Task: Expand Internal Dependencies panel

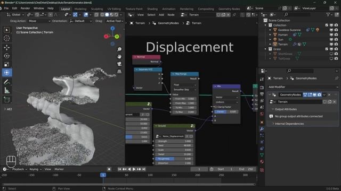Action: tap(289, 124)
